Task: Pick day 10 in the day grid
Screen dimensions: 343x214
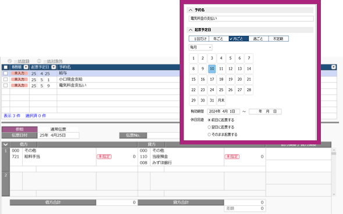Action: tap(212, 68)
